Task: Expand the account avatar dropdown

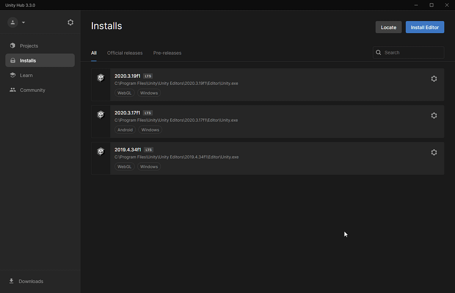Action: coord(13,22)
